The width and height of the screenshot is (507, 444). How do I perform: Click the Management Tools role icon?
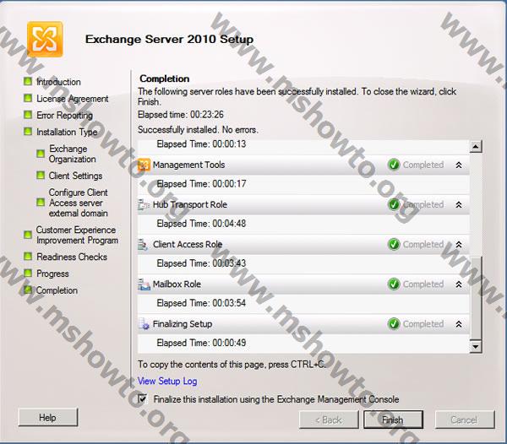(144, 165)
